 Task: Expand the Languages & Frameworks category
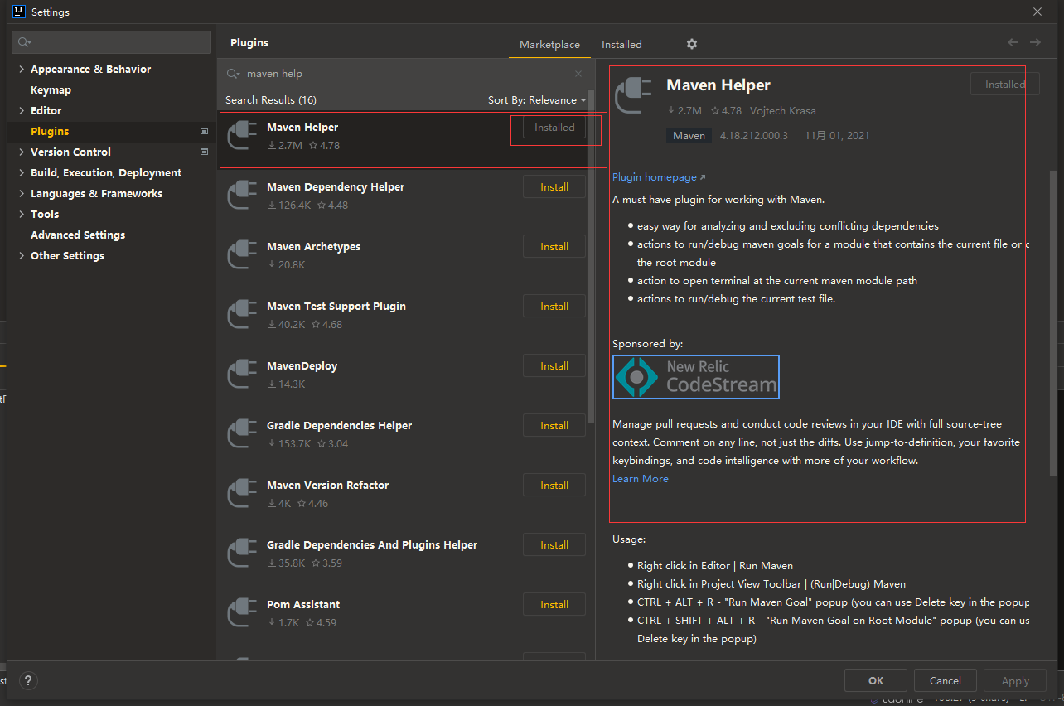[22, 194]
